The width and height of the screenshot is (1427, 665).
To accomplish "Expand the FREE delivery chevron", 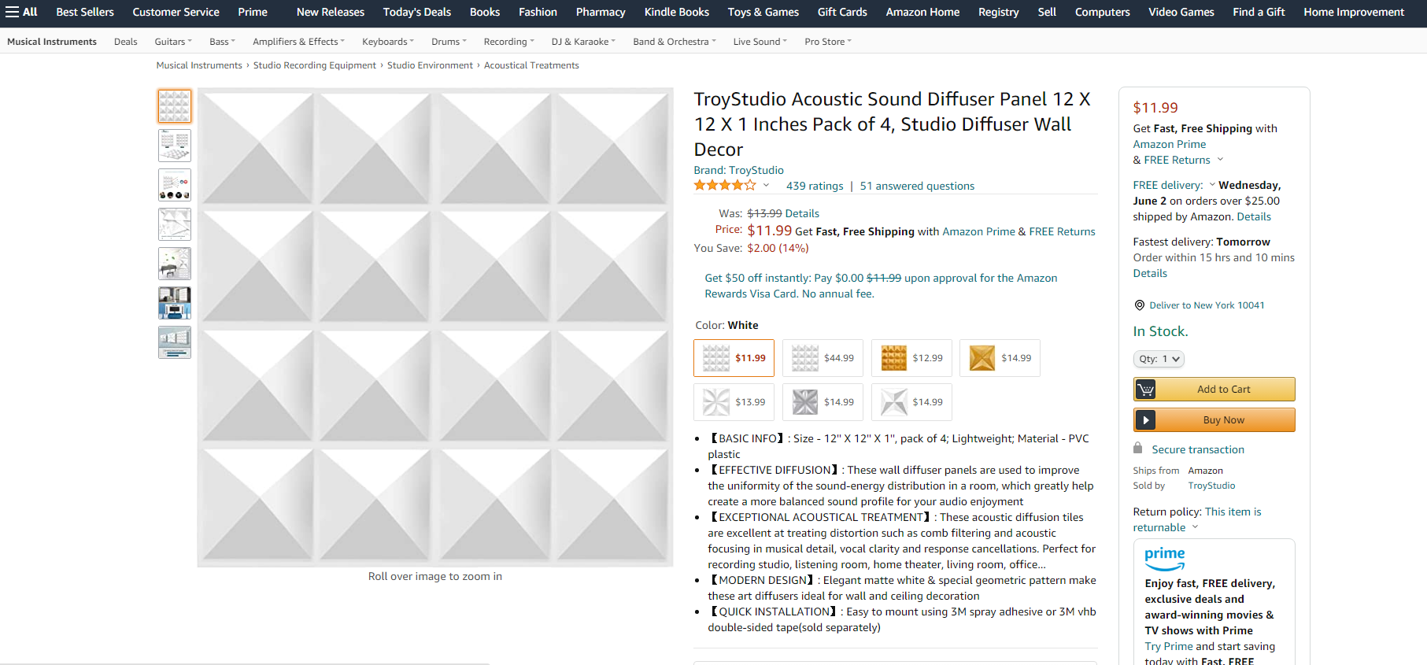I will tap(1212, 185).
